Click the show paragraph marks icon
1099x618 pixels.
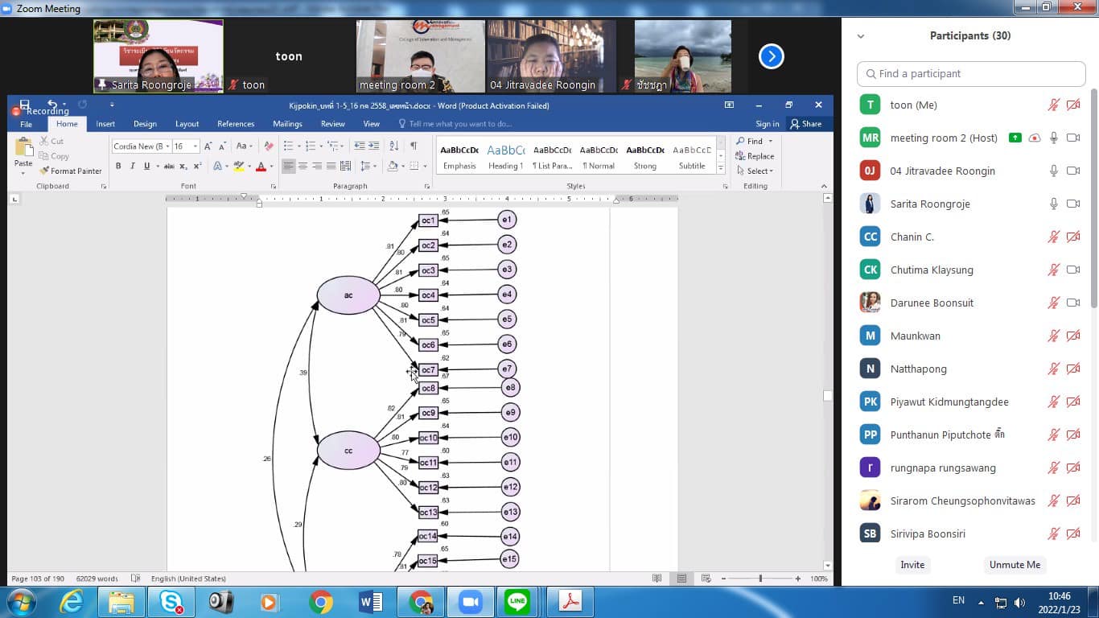click(414, 146)
